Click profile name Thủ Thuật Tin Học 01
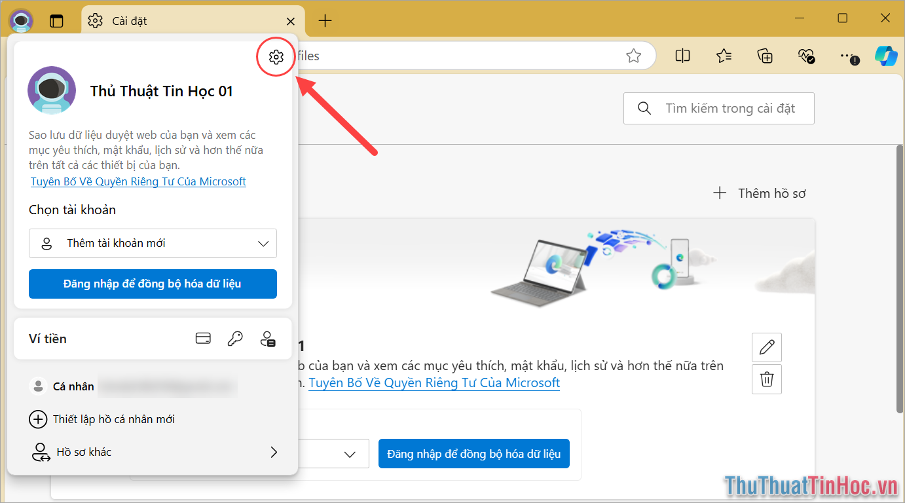The height and width of the screenshot is (503, 905). 161,92
